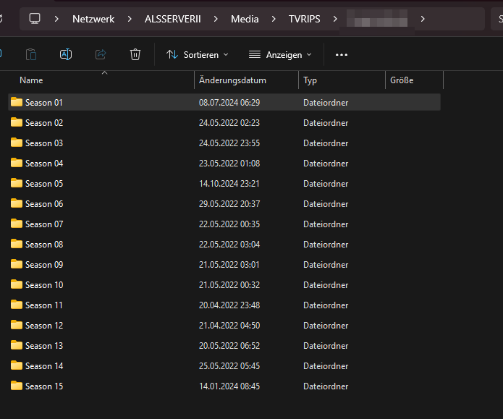Open the Anzeigen view dropdown

coord(280,55)
